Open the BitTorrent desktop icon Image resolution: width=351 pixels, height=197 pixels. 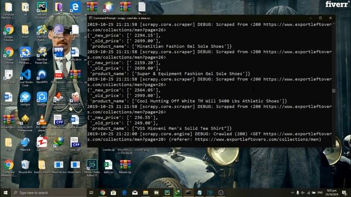click(x=59, y=30)
